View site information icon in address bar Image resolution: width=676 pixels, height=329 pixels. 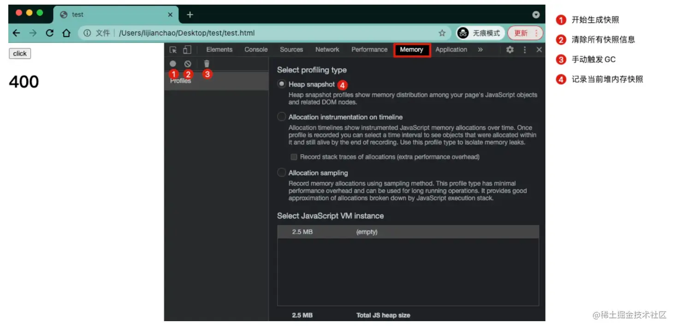87,33
